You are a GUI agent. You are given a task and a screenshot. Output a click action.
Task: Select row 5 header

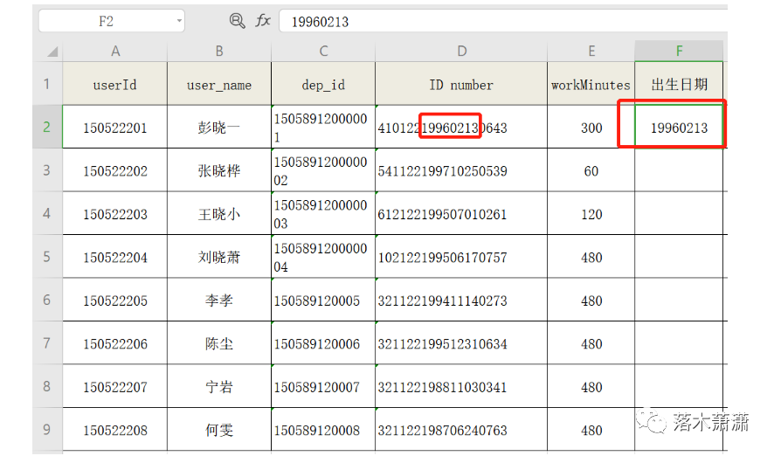click(47, 257)
